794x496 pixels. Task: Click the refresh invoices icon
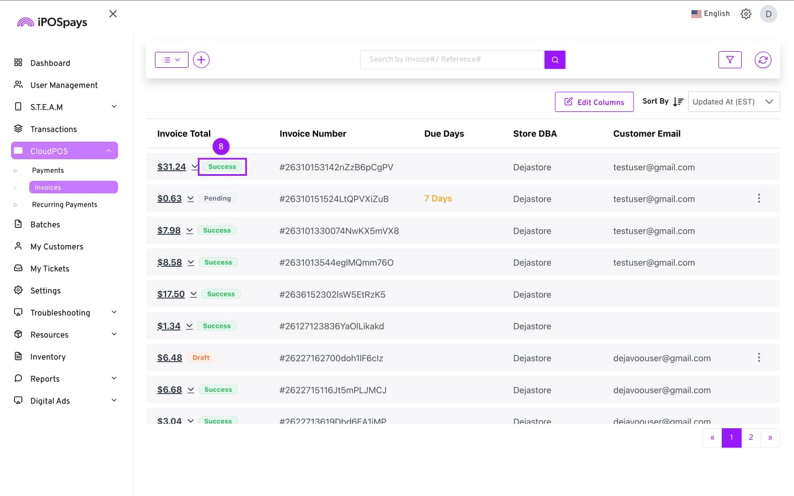(763, 60)
